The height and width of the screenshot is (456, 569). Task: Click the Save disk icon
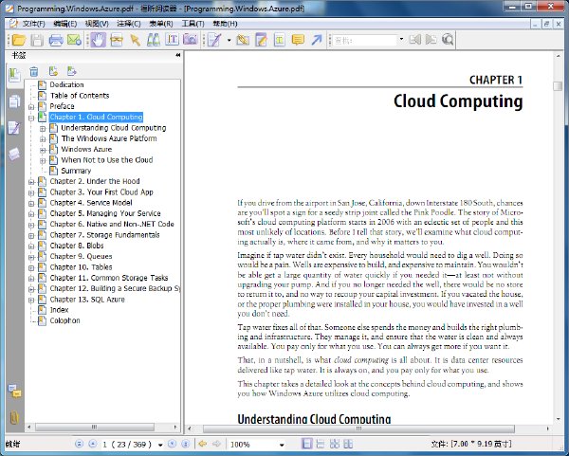coord(37,40)
